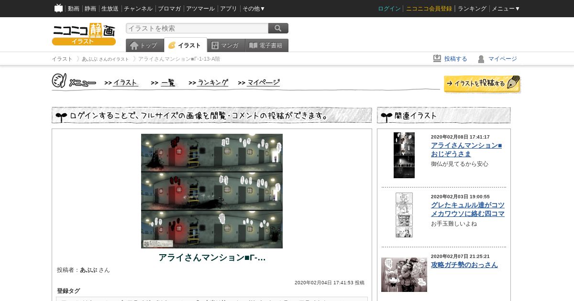Click the magnifier search button
Image resolution: width=574 pixels, height=301 pixels.
click(x=278, y=28)
